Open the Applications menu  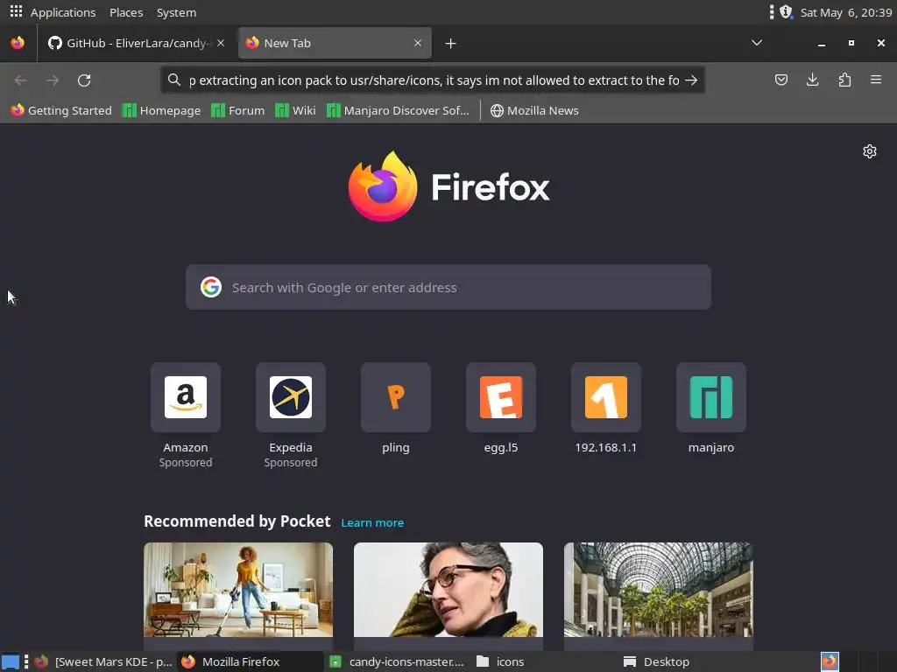pyautogui.click(x=63, y=12)
